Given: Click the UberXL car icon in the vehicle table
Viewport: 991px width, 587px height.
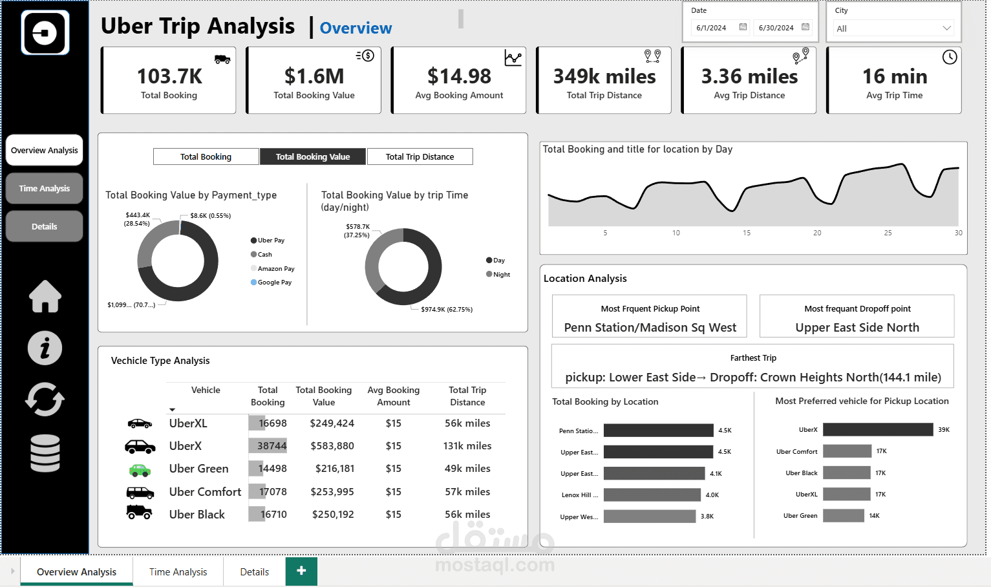Looking at the screenshot, I should tap(140, 423).
